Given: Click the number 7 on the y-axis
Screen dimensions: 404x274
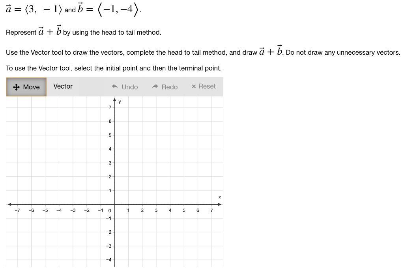Looking at the screenshot, I should [110, 107].
